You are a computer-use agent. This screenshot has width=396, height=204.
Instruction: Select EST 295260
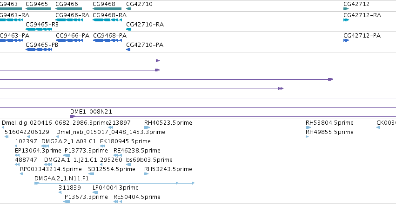pyautogui.click(x=101, y=165)
